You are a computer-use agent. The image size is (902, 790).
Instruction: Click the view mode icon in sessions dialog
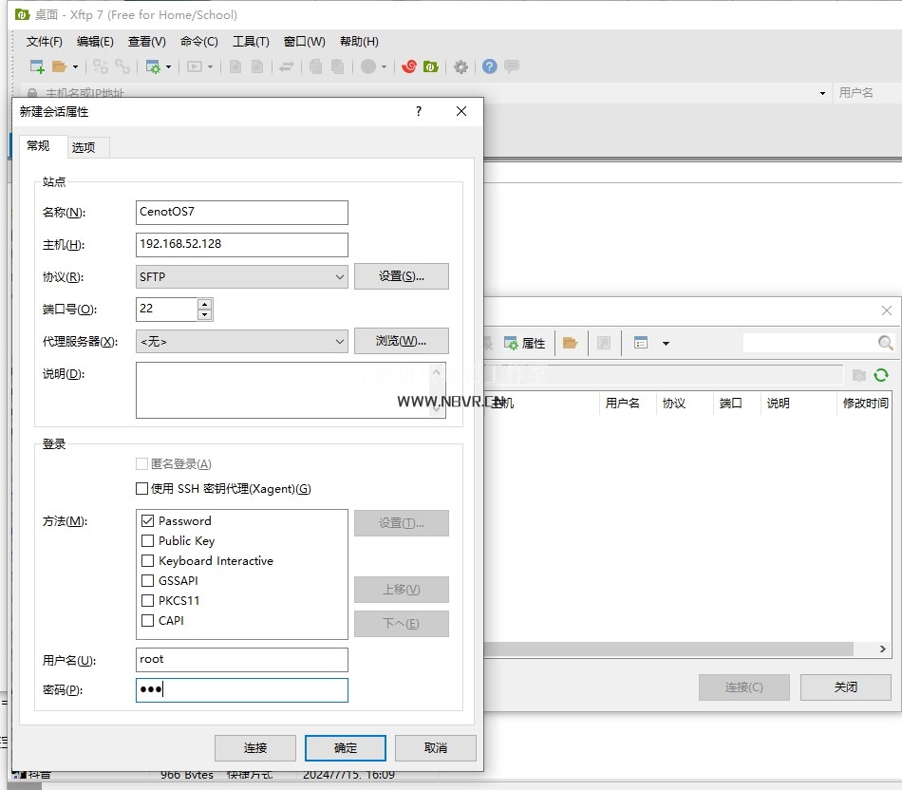click(x=641, y=343)
